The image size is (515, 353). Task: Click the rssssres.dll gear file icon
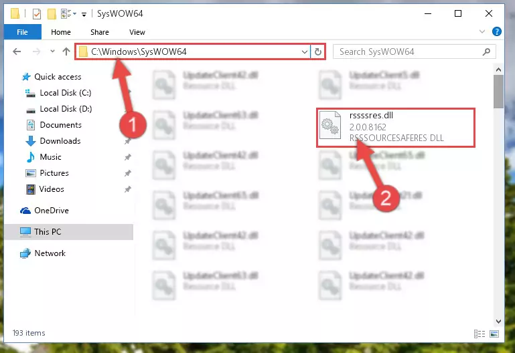pyautogui.click(x=330, y=125)
